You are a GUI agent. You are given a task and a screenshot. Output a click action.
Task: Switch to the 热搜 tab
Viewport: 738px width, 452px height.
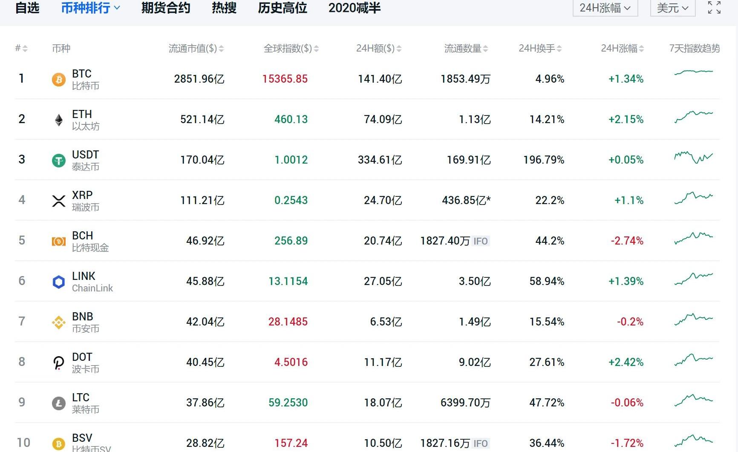[224, 8]
